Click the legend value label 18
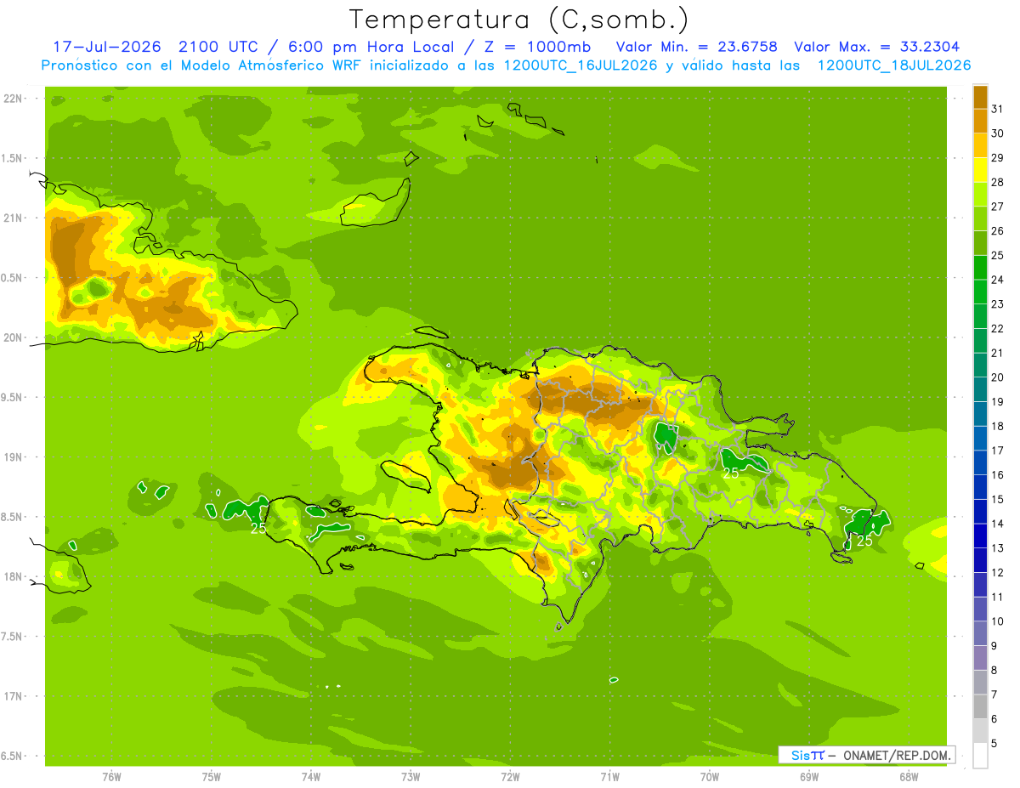This screenshot has width=1020, height=788. (998, 426)
